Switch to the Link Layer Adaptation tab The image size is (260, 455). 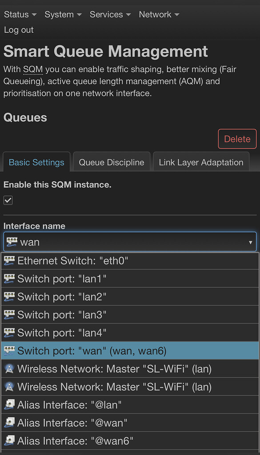201,162
